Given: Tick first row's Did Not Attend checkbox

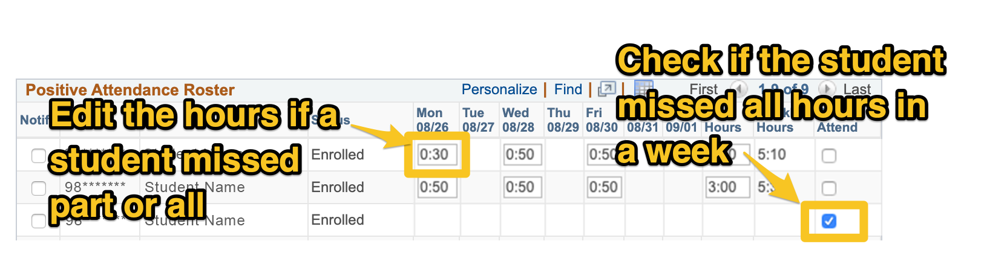Looking at the screenshot, I should coord(829,156).
